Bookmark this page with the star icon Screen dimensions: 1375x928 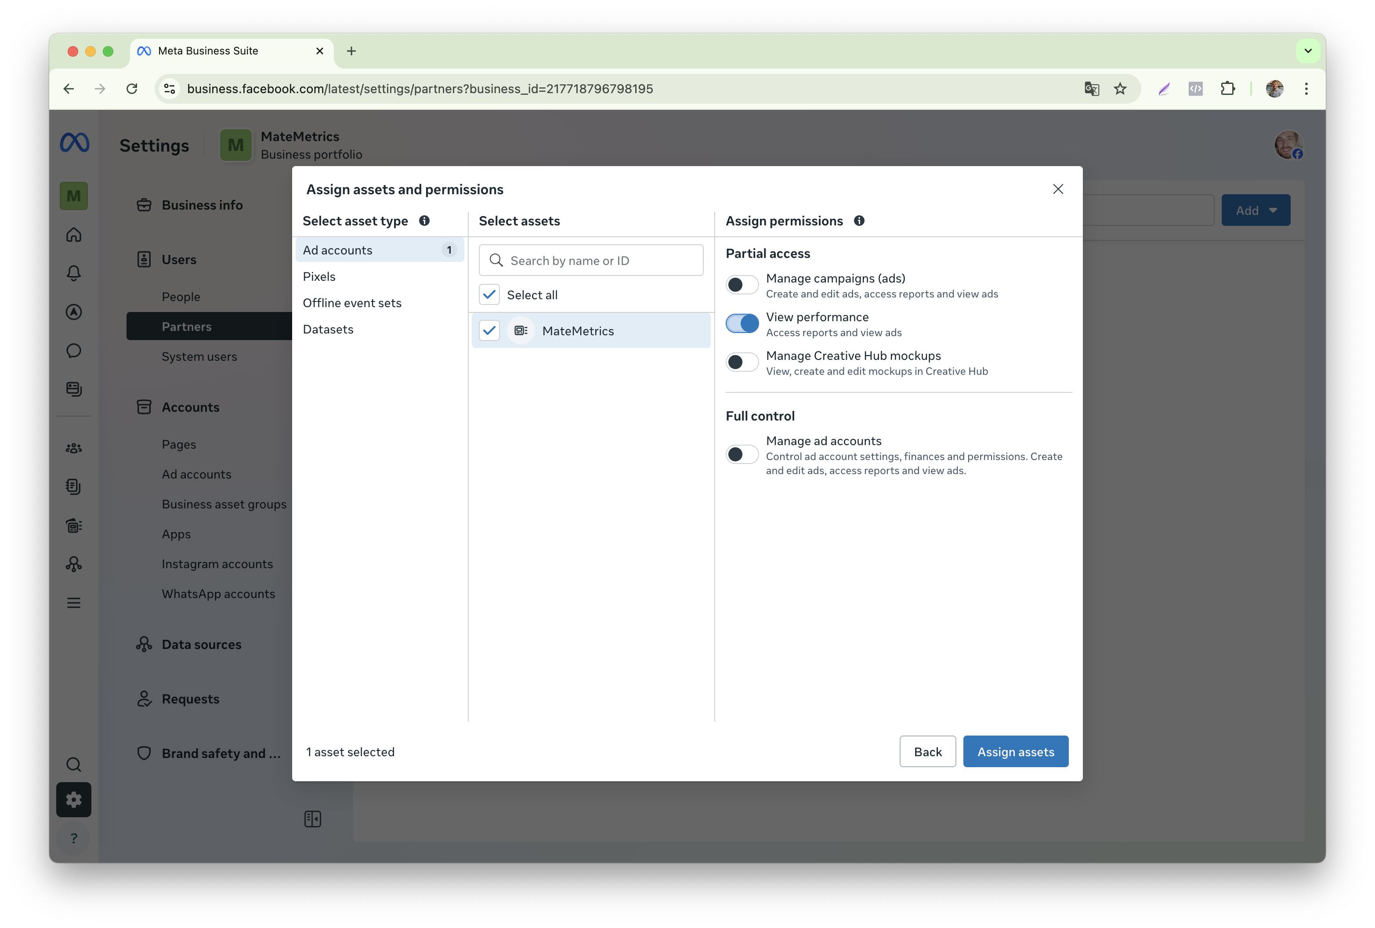click(1120, 89)
